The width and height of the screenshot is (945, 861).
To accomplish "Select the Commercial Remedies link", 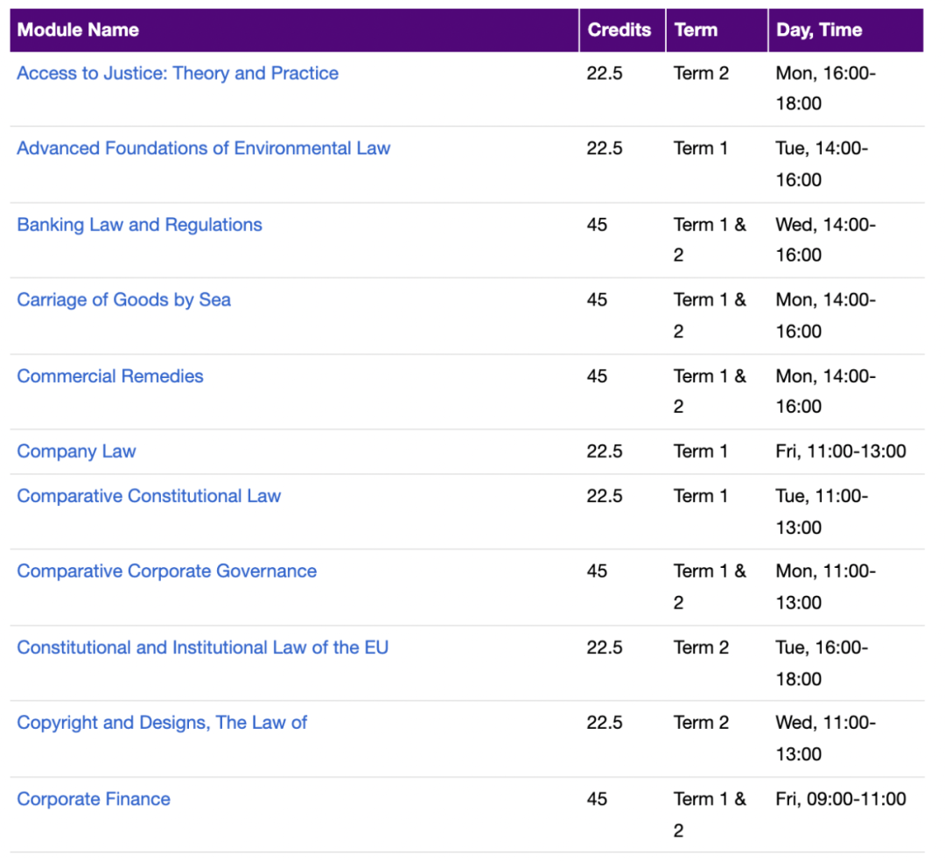I will click(x=110, y=376).
